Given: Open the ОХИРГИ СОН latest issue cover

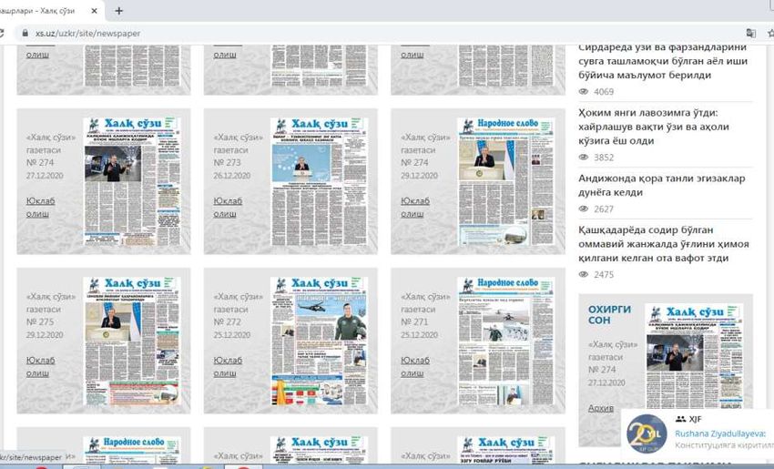Looking at the screenshot, I should point(694,356).
